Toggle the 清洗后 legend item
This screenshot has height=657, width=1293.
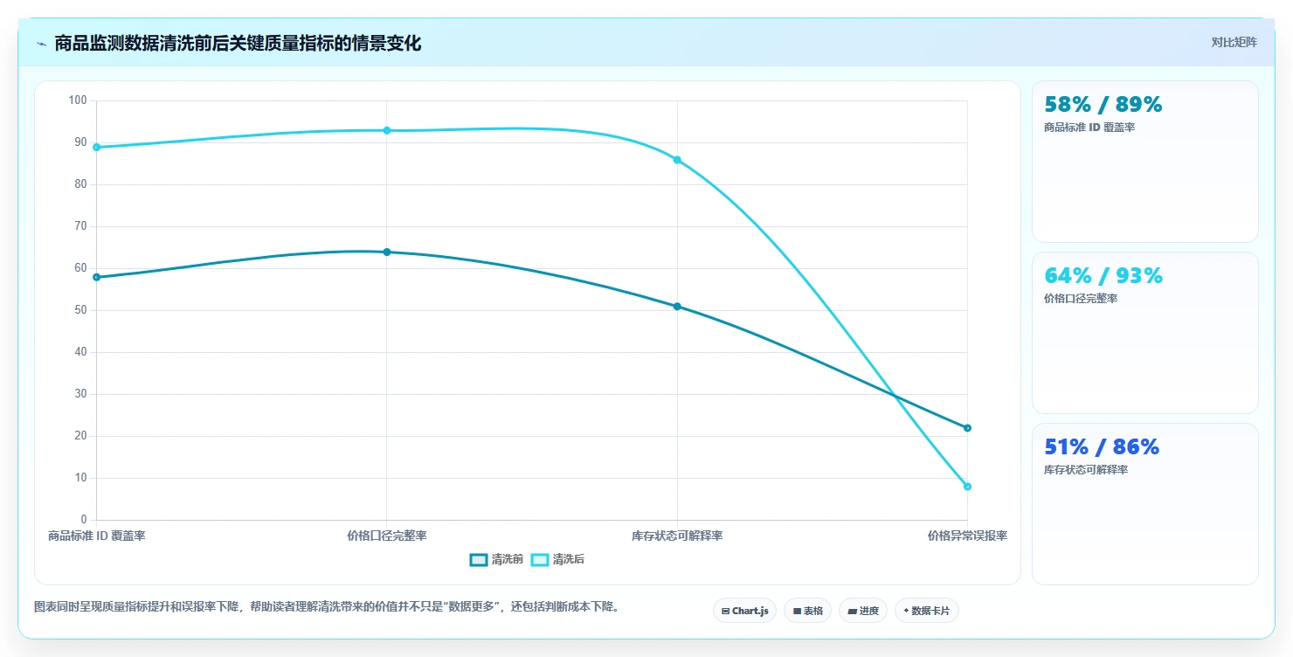[x=557, y=559]
